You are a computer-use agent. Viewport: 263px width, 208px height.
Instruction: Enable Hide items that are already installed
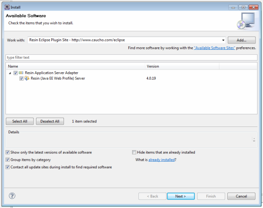pyautogui.click(x=134, y=152)
